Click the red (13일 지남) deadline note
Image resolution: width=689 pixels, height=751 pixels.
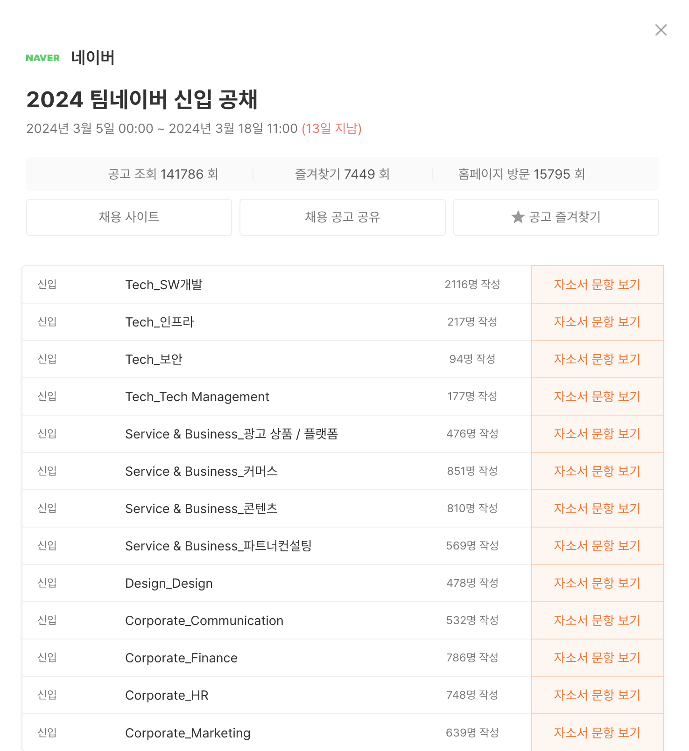click(332, 129)
